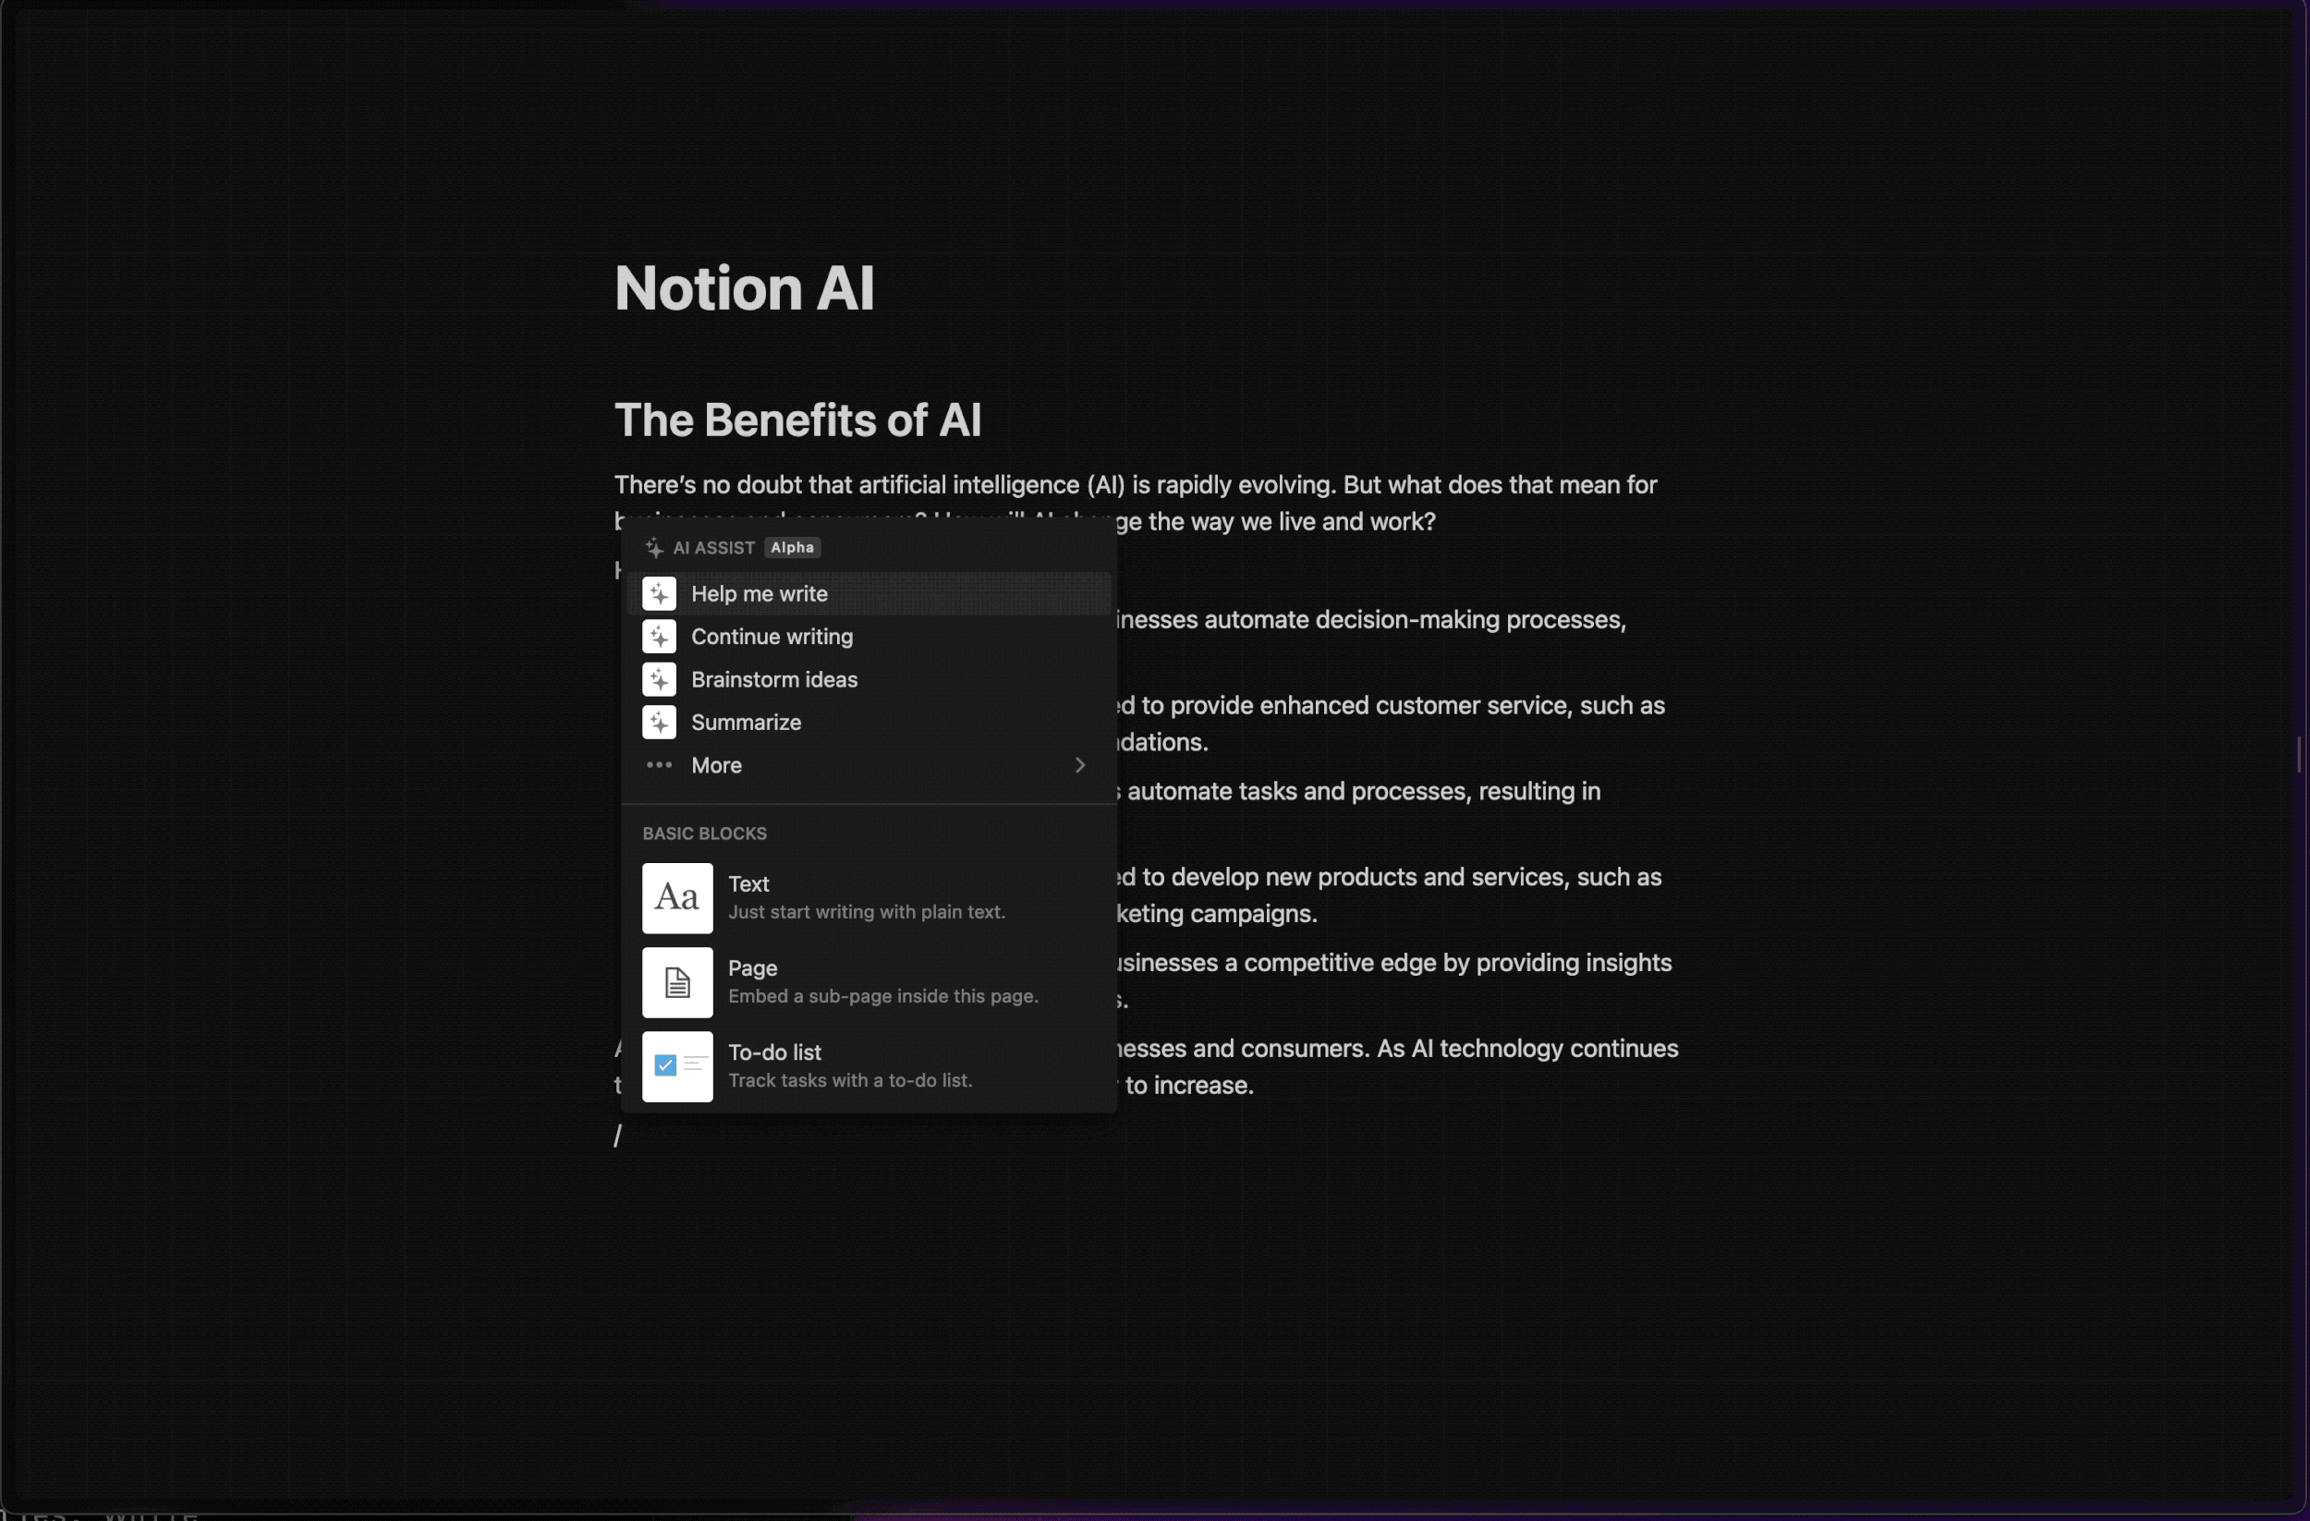Click the sparkle icon beside Brainstorm ideas
Viewport: 2310px width, 1521px height.
[x=659, y=679]
